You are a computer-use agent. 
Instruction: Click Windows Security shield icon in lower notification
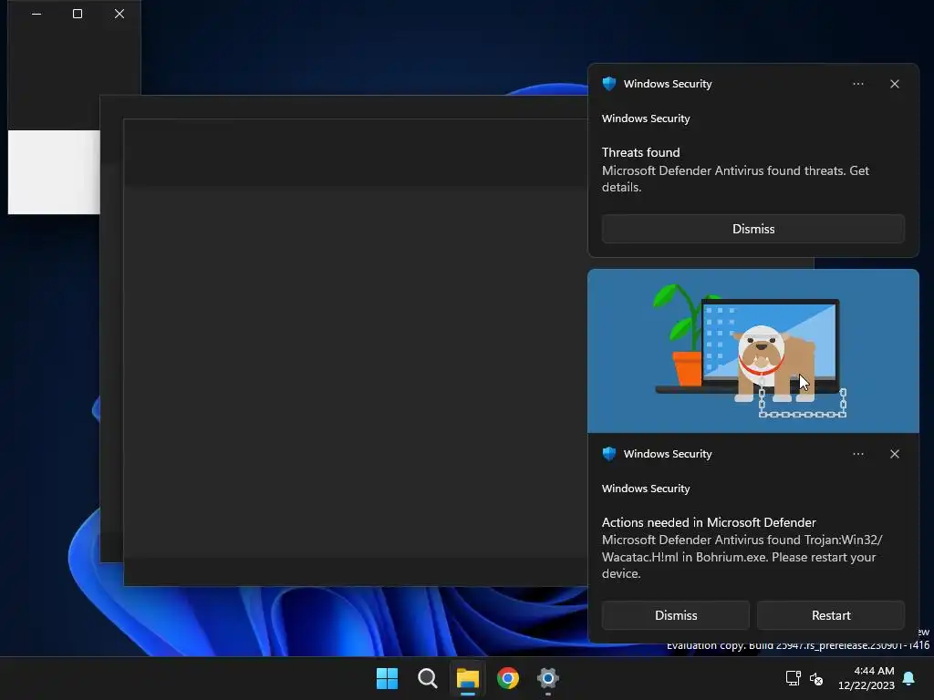pos(608,454)
